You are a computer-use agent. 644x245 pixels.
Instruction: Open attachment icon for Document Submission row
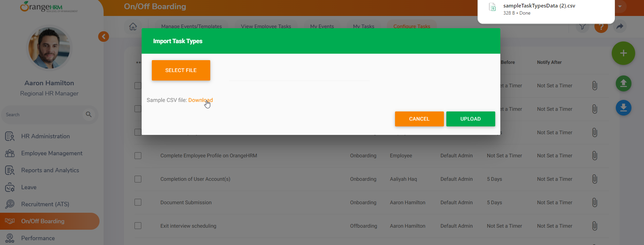click(594, 203)
